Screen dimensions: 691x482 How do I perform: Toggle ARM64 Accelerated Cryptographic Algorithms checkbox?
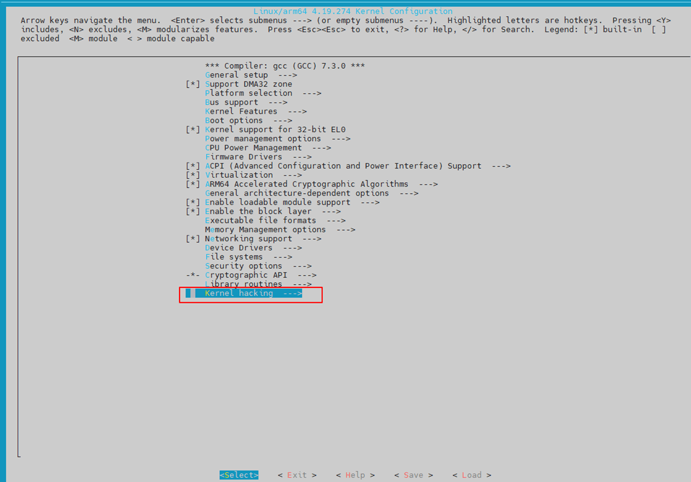(x=193, y=184)
